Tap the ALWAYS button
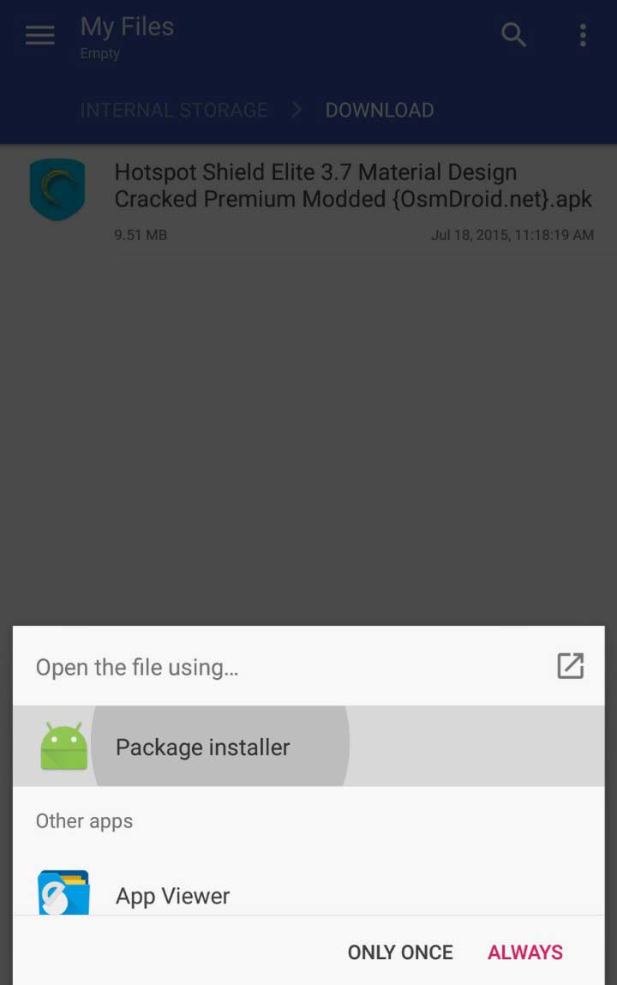This screenshot has height=985, width=617. pyautogui.click(x=525, y=952)
